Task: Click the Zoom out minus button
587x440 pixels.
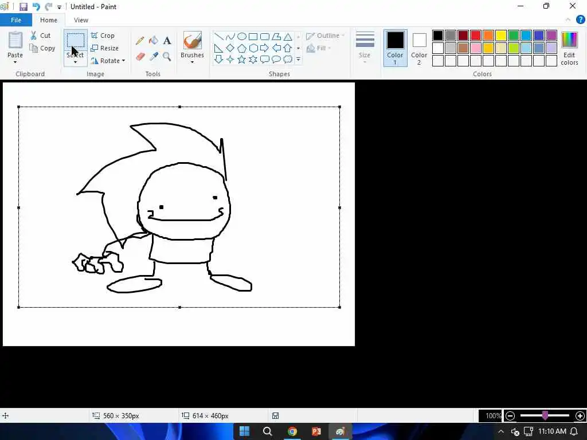Action: (510, 416)
